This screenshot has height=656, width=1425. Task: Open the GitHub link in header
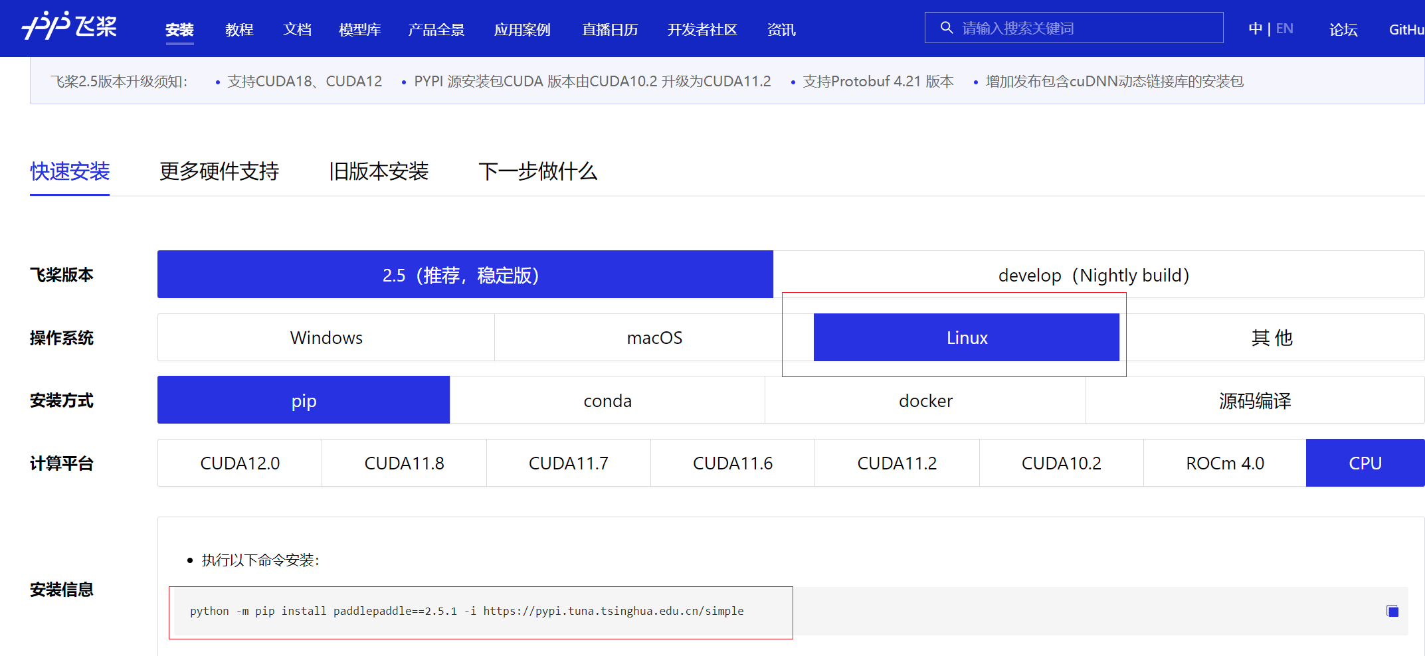[x=1406, y=30]
